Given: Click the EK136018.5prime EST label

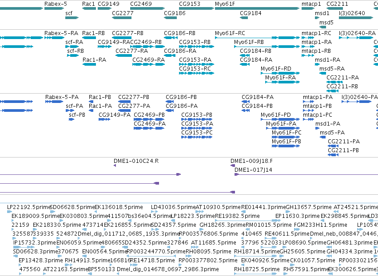Looking at the screenshot, I should click(119, 207).
